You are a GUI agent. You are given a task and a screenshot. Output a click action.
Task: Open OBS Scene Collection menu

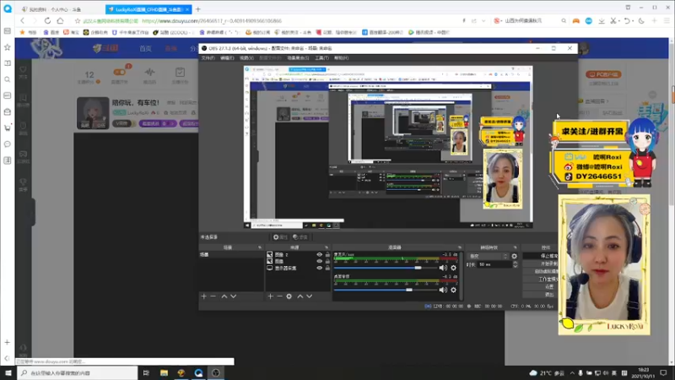(298, 57)
